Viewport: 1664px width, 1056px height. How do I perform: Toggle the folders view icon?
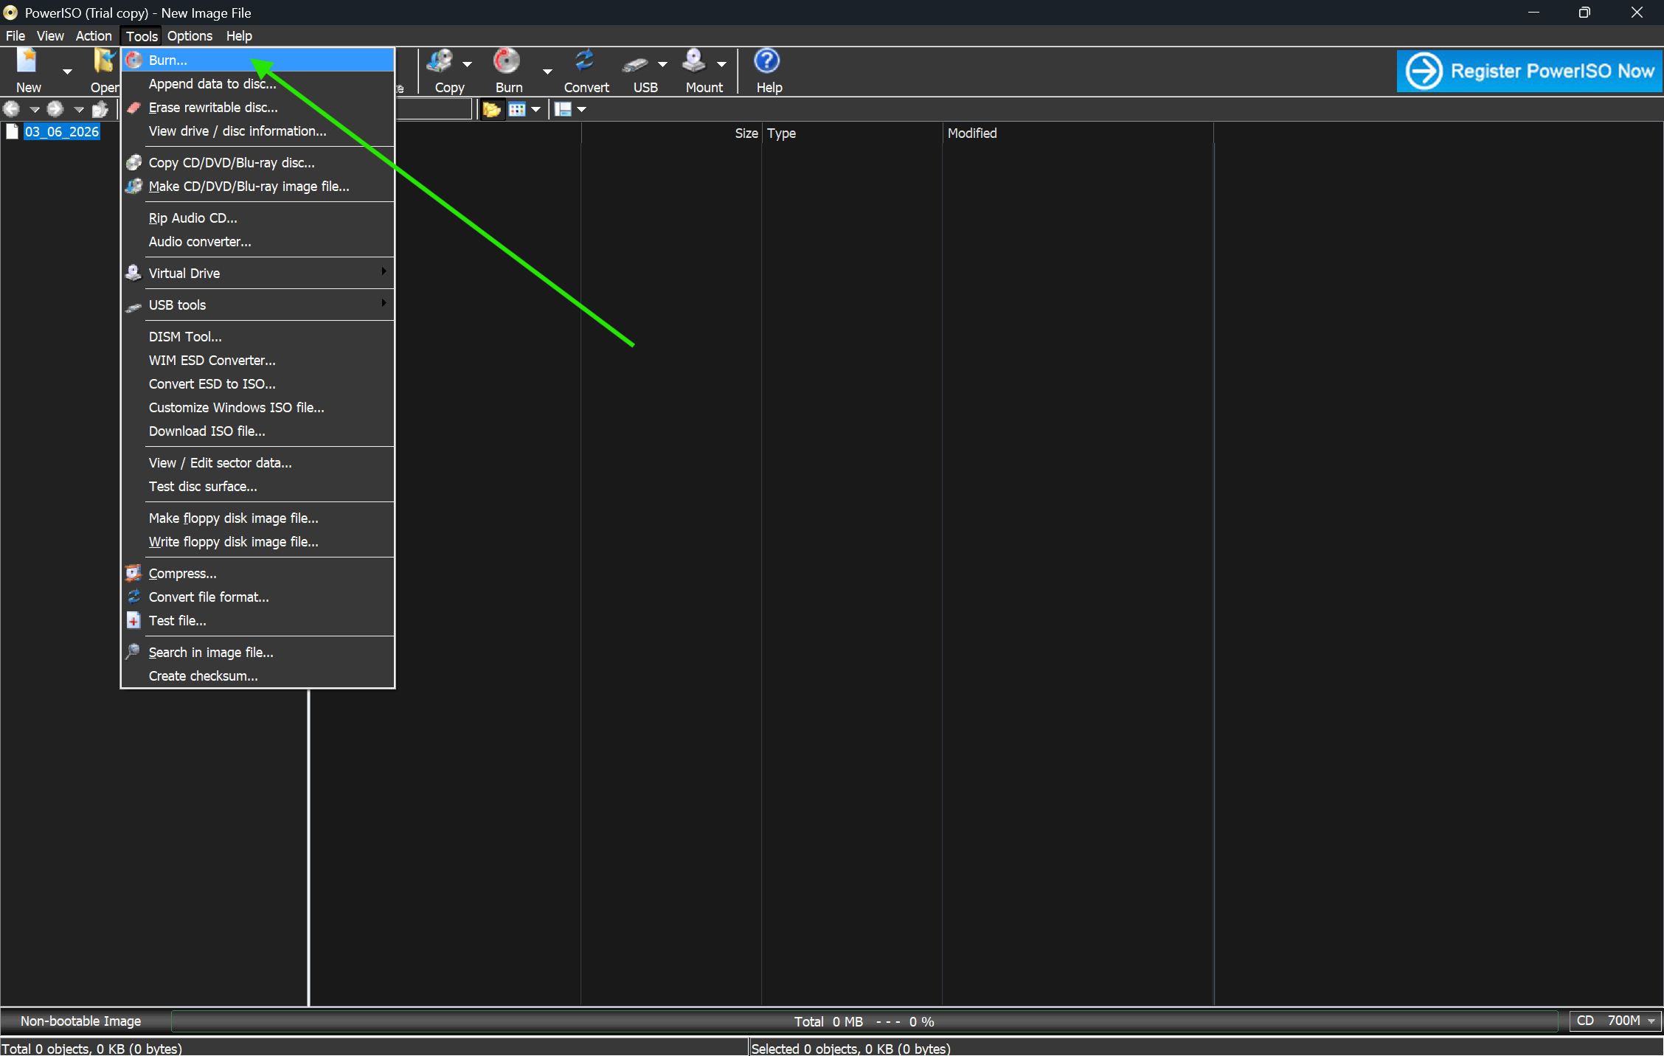pos(491,110)
